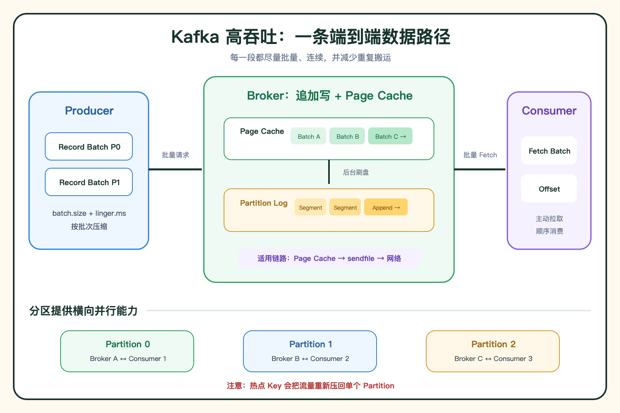Click the "按批次压缩" caption

89,227
